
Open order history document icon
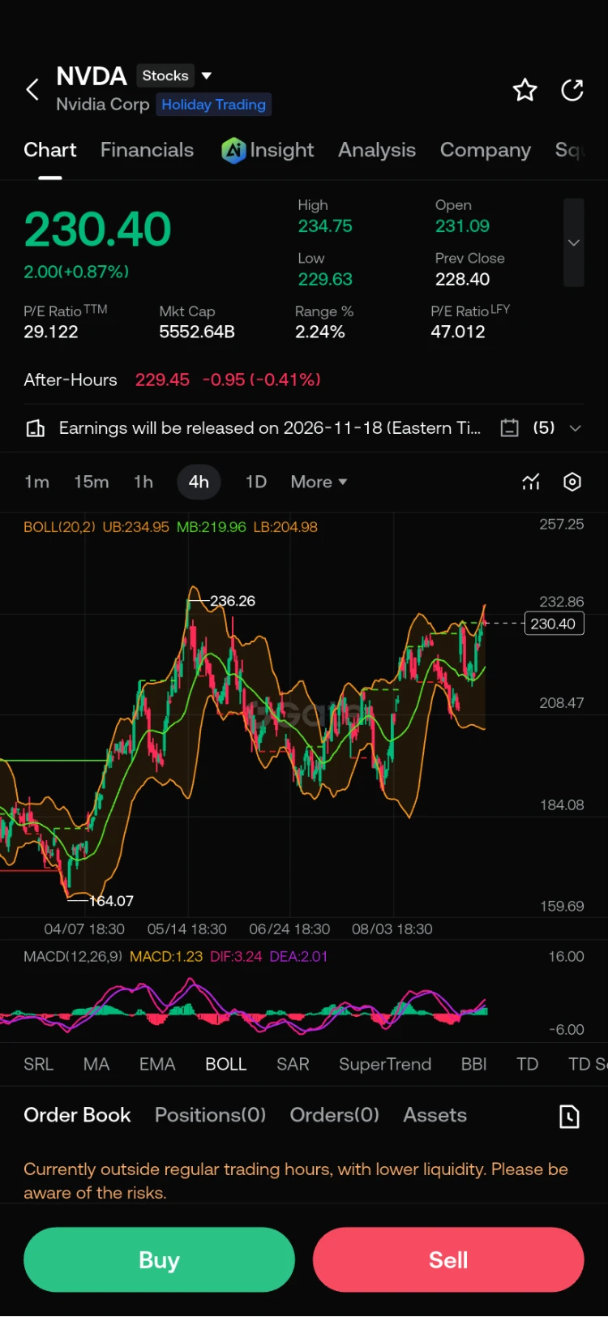pyautogui.click(x=570, y=1117)
